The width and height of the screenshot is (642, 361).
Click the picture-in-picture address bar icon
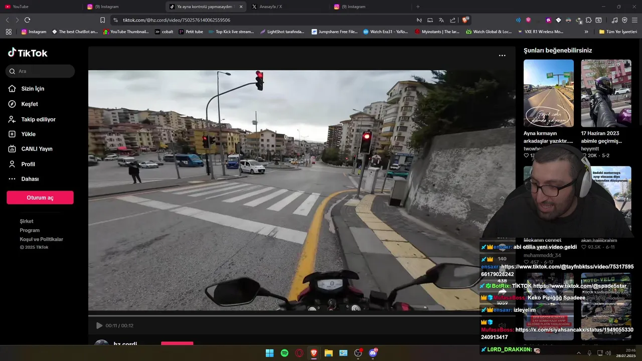click(x=430, y=20)
